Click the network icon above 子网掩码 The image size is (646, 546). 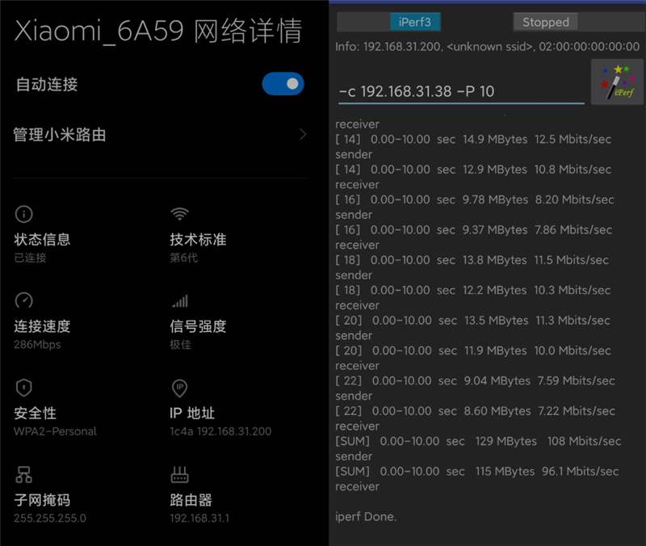pos(24,475)
